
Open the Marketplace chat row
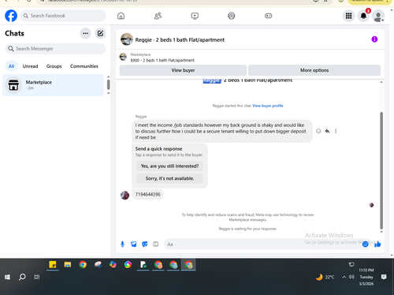click(53, 85)
